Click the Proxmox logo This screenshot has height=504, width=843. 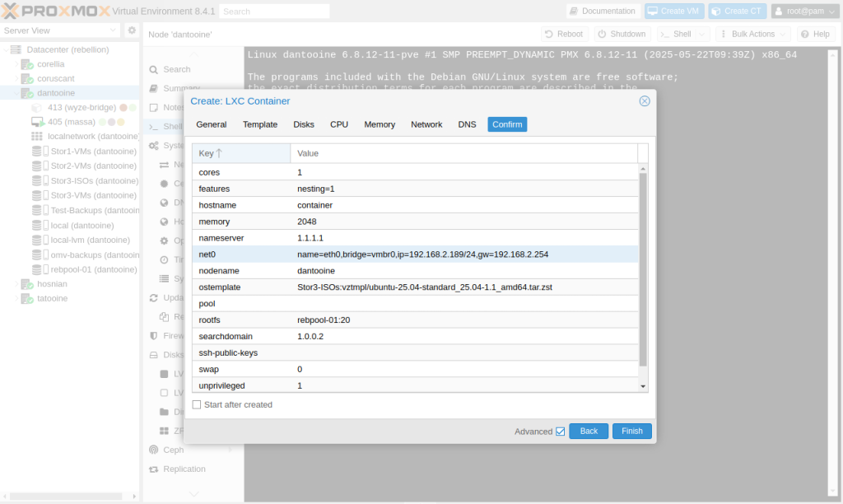pos(55,11)
